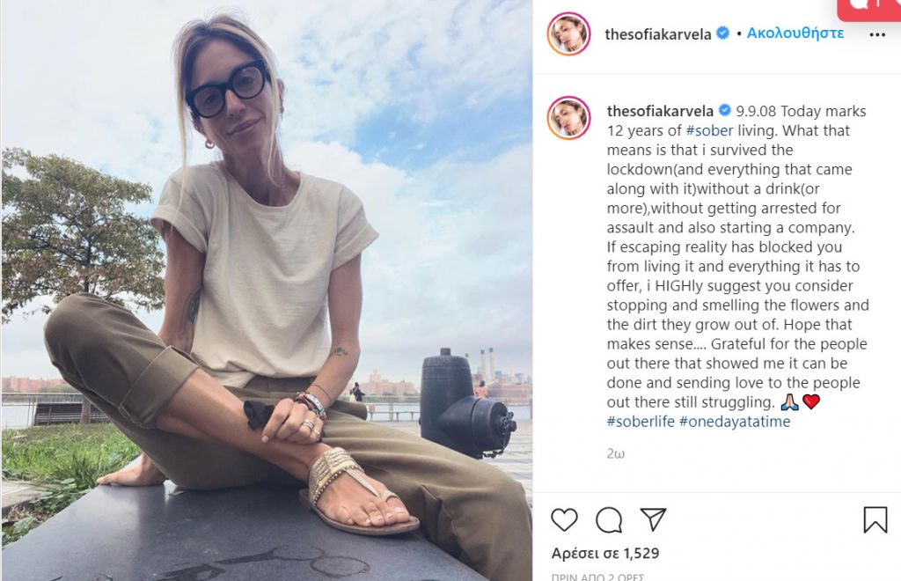
Task: Share post using paper plane icon
Action: (654, 519)
